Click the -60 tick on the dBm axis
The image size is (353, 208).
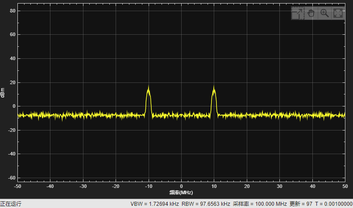coord(12,178)
